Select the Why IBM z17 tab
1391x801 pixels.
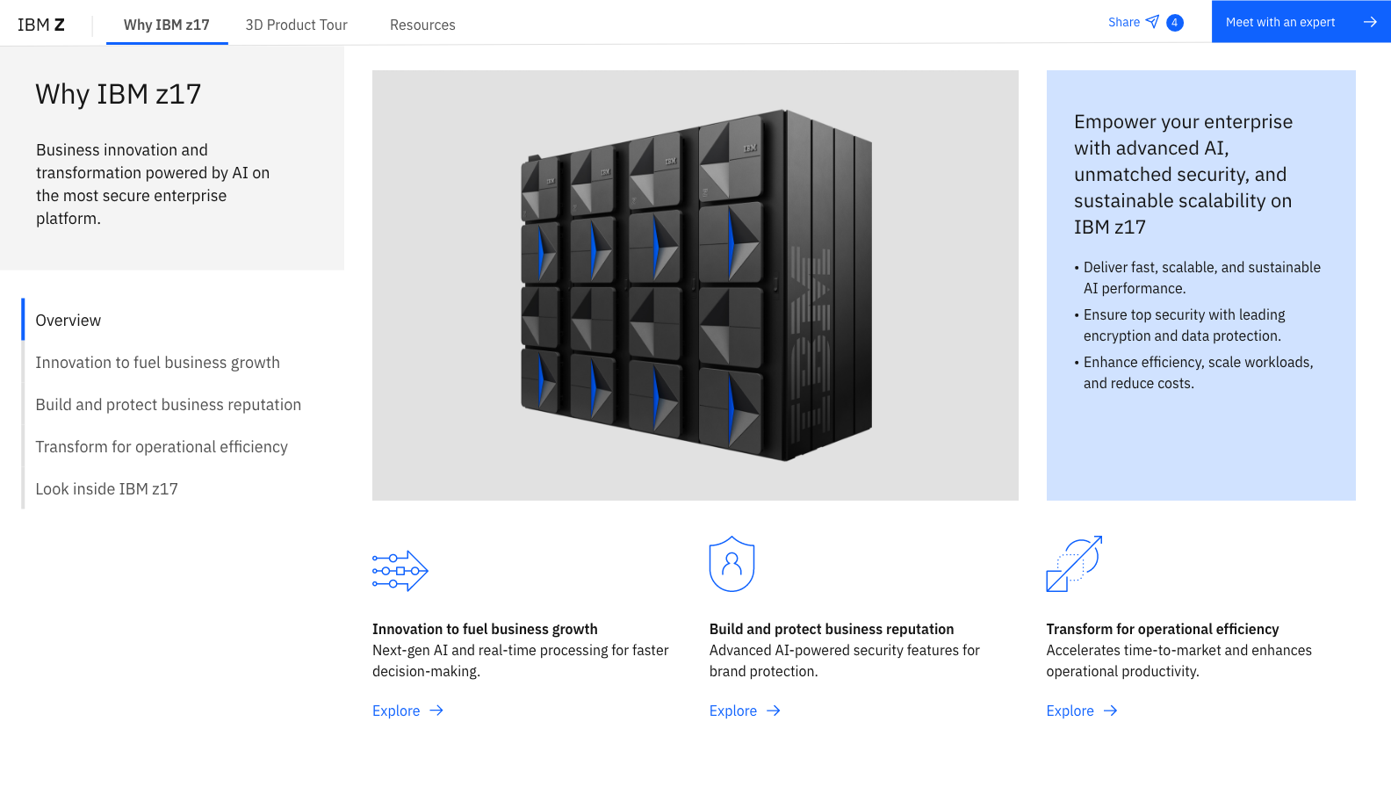167,25
